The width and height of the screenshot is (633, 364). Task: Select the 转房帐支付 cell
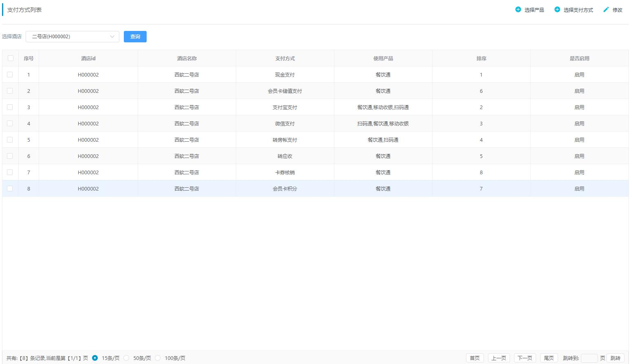tap(285, 140)
